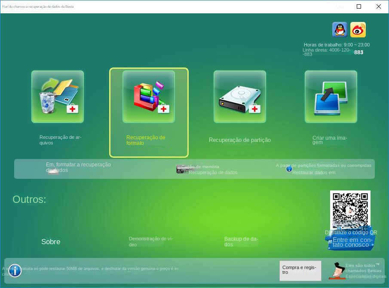Click the 'Outros:' heading

pyautogui.click(x=29, y=199)
